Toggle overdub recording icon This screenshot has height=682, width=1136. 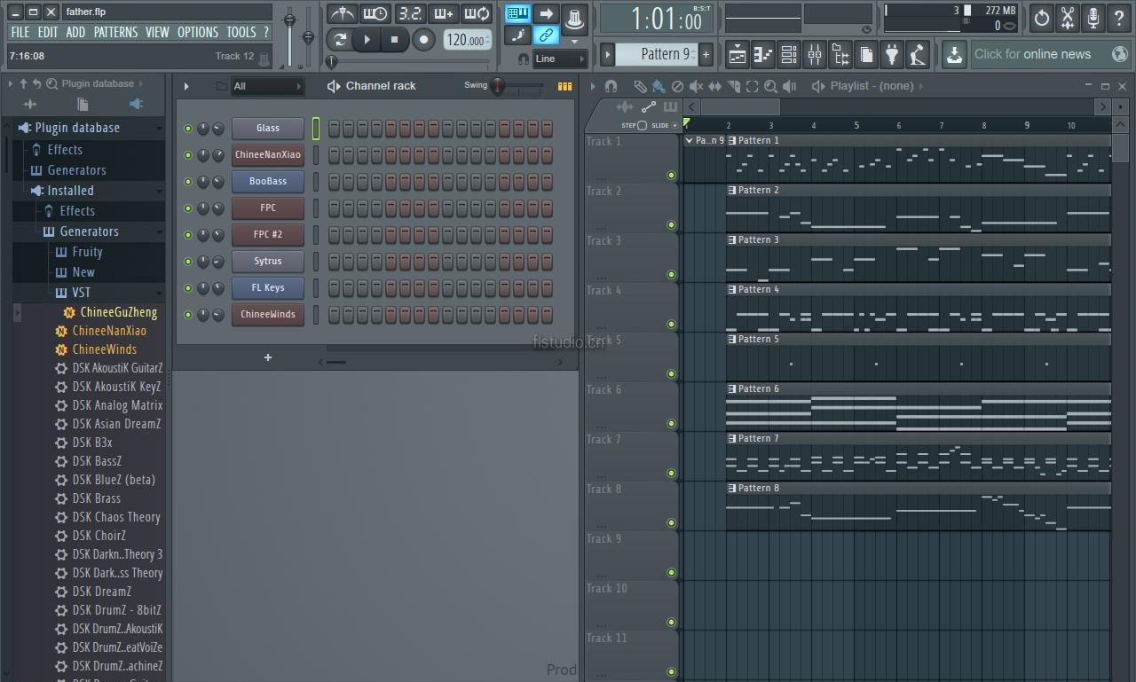(443, 13)
